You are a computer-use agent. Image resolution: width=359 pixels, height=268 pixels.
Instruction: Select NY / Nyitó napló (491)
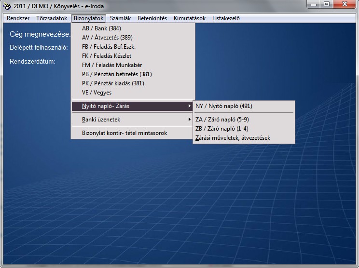pos(224,106)
